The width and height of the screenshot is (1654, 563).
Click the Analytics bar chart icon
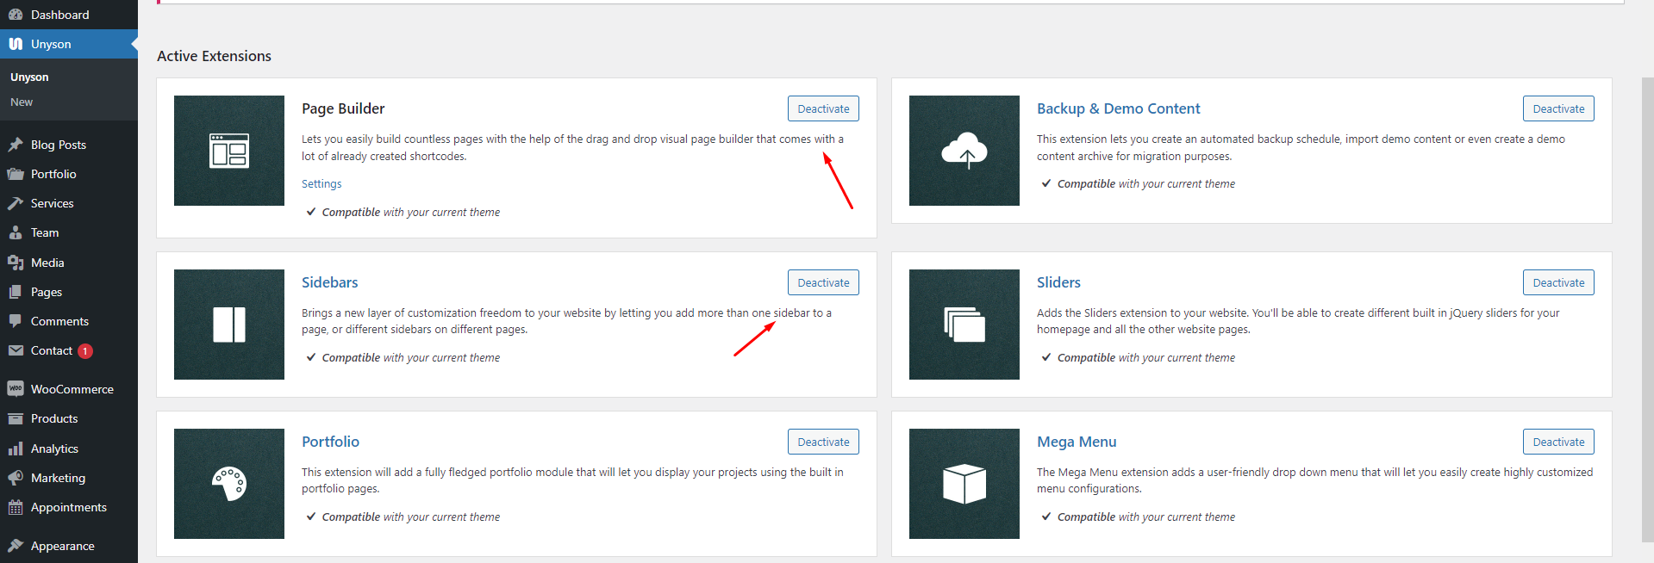click(16, 449)
